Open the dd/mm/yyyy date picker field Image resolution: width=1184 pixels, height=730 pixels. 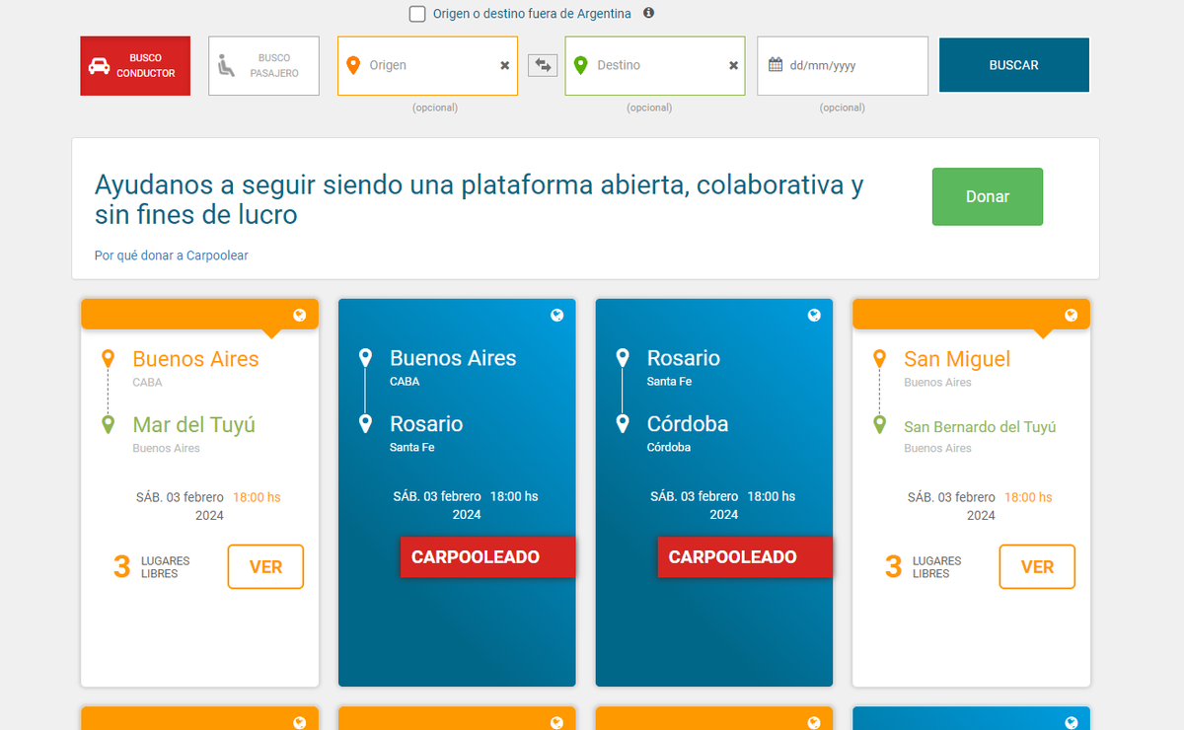(849, 65)
